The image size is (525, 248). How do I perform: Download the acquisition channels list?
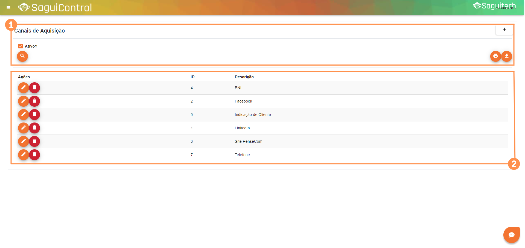[507, 56]
